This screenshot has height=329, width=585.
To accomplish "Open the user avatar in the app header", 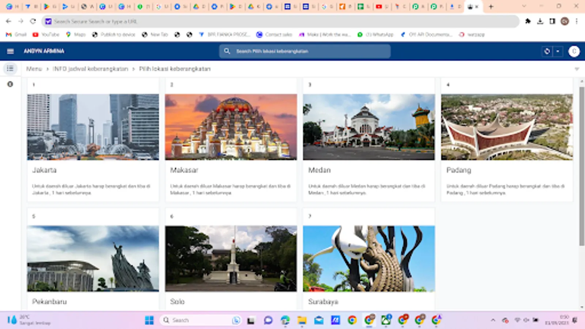I will click(574, 51).
